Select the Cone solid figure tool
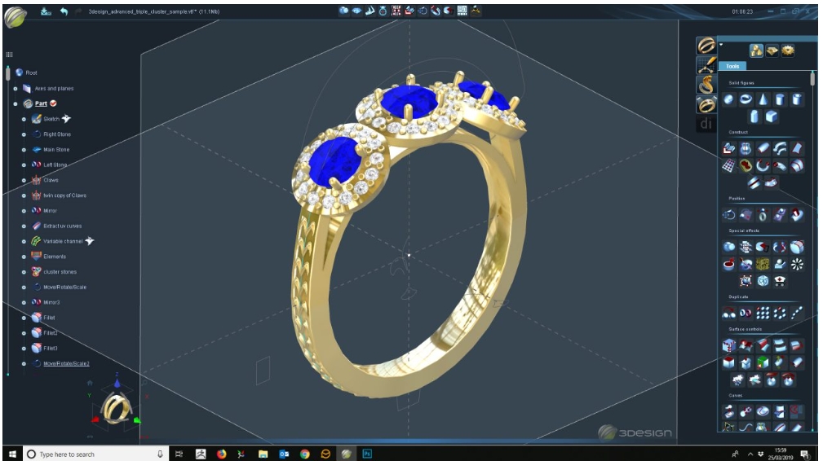This screenshot has height=461, width=823. click(763, 99)
